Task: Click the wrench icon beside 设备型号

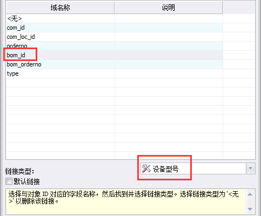Action: point(146,168)
